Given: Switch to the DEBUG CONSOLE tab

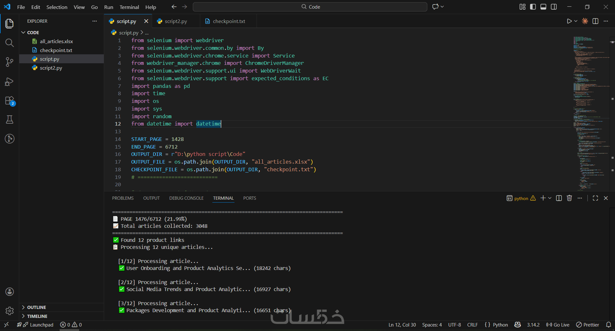Looking at the screenshot, I should [186, 198].
